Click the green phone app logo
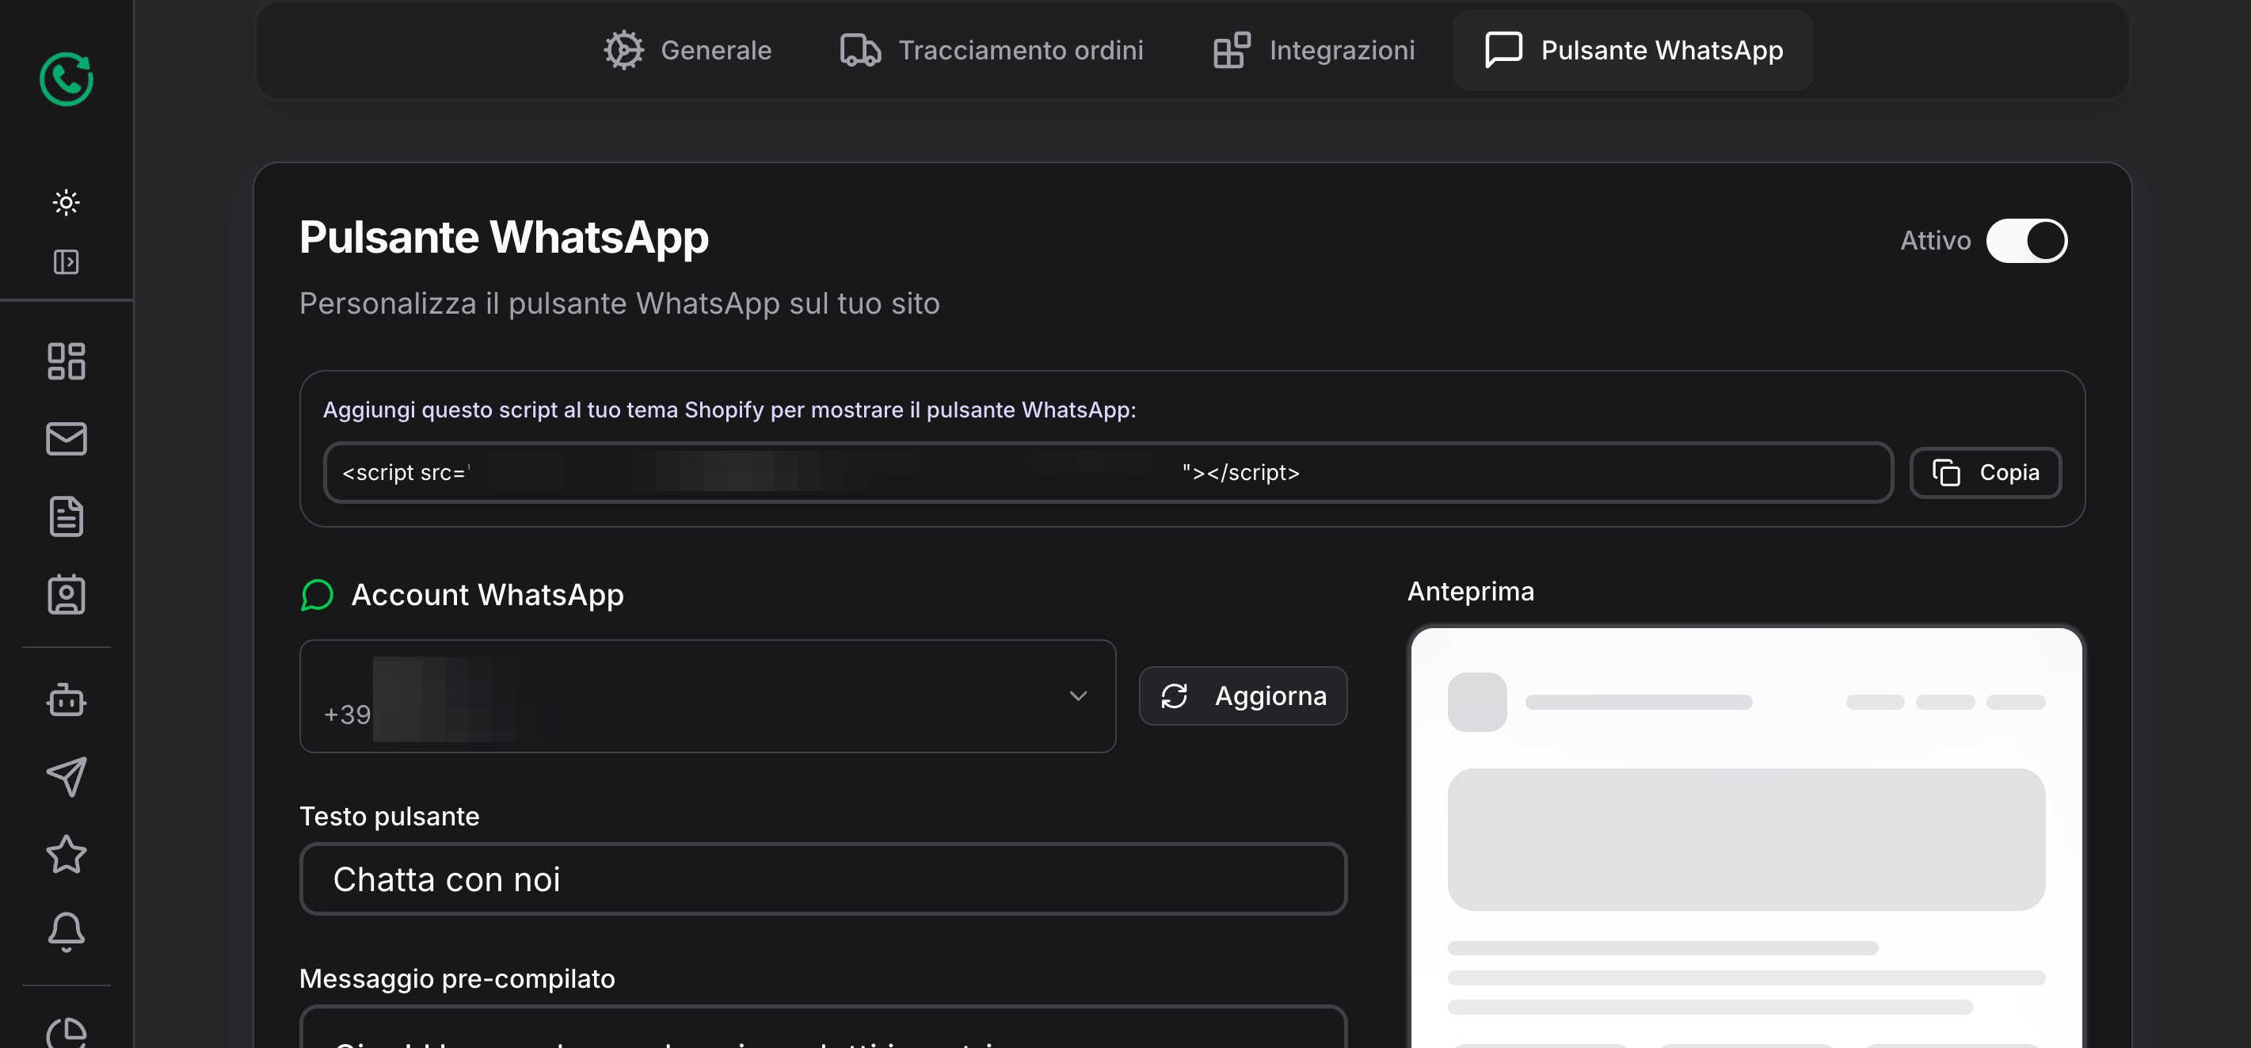This screenshot has height=1048, width=2251. [x=67, y=79]
